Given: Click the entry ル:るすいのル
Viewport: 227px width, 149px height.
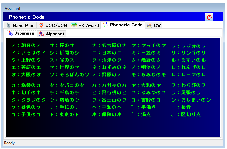Looking at the screenshot, I should (188, 60).
